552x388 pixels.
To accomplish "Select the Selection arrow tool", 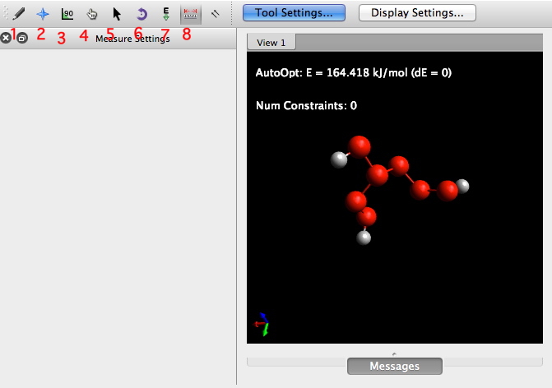I will (x=117, y=14).
